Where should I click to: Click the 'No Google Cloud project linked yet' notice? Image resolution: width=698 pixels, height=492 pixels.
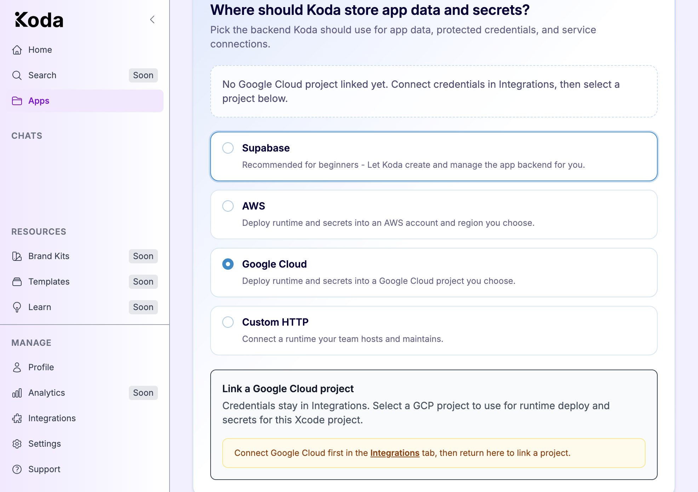click(x=434, y=91)
